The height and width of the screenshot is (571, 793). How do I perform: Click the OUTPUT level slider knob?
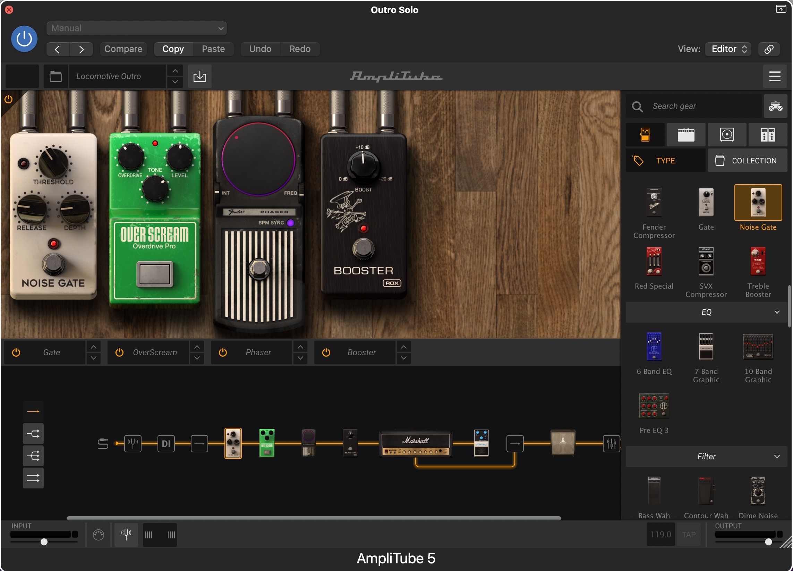pyautogui.click(x=768, y=542)
